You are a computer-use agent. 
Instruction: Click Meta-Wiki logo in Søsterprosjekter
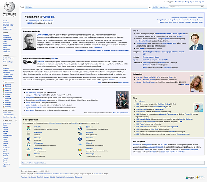click(x=28, y=128)
